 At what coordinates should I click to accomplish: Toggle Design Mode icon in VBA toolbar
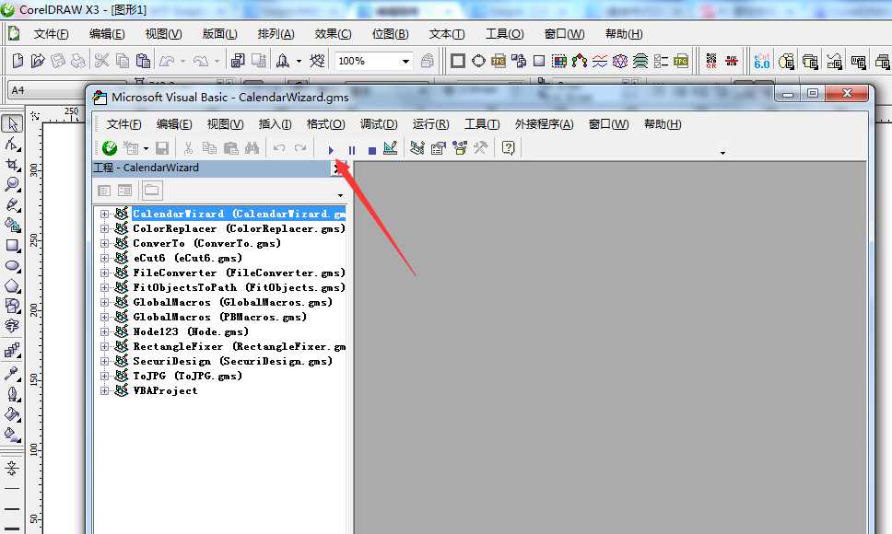(391, 148)
